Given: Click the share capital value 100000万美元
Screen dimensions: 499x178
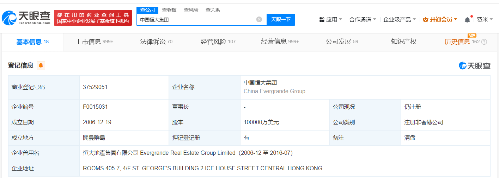Looking at the screenshot, I should [x=261, y=122].
